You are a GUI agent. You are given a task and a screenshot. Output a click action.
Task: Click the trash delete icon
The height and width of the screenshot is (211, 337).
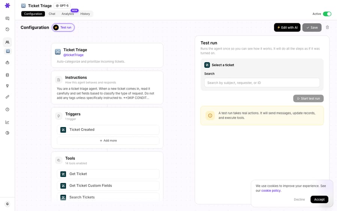click(x=327, y=27)
